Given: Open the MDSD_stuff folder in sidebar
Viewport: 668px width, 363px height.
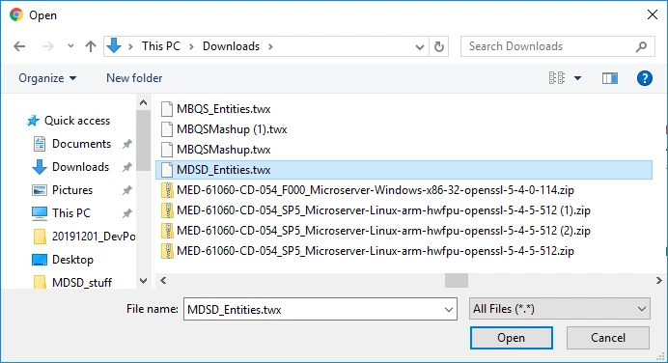Looking at the screenshot, I should [72, 282].
